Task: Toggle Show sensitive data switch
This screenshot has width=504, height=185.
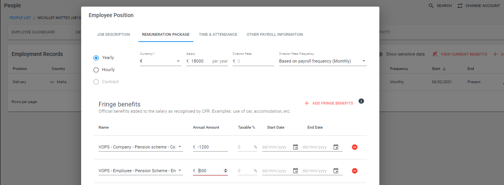Action: (x=381, y=54)
